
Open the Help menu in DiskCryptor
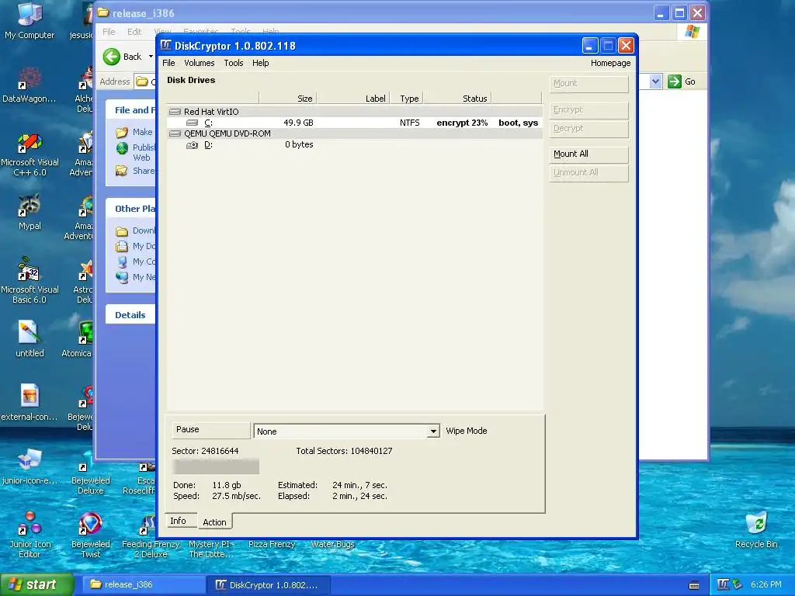[260, 63]
